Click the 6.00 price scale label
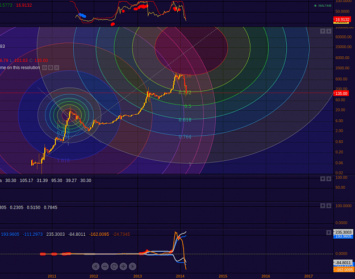 pos(339,120)
